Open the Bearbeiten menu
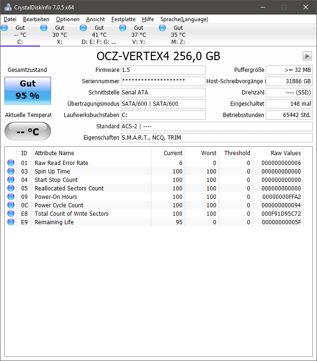This screenshot has height=361, width=317. coord(36,19)
